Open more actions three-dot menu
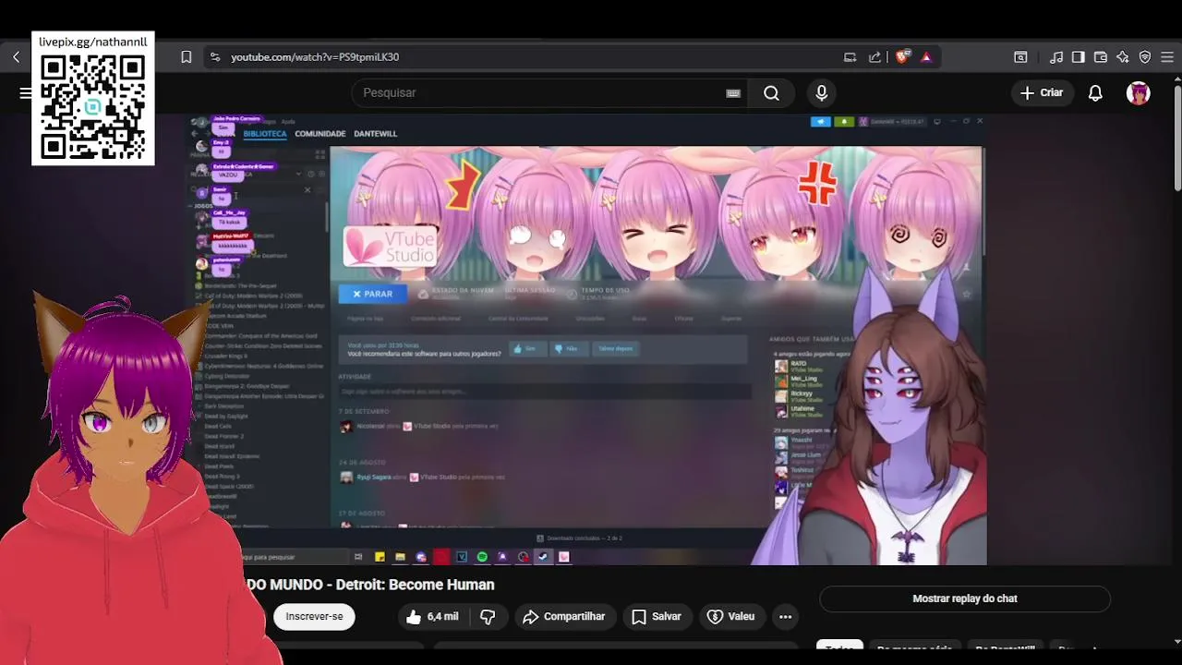1182x665 pixels. (x=785, y=616)
